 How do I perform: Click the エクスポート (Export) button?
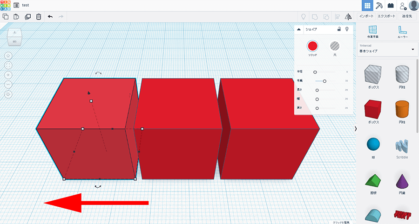click(x=386, y=16)
